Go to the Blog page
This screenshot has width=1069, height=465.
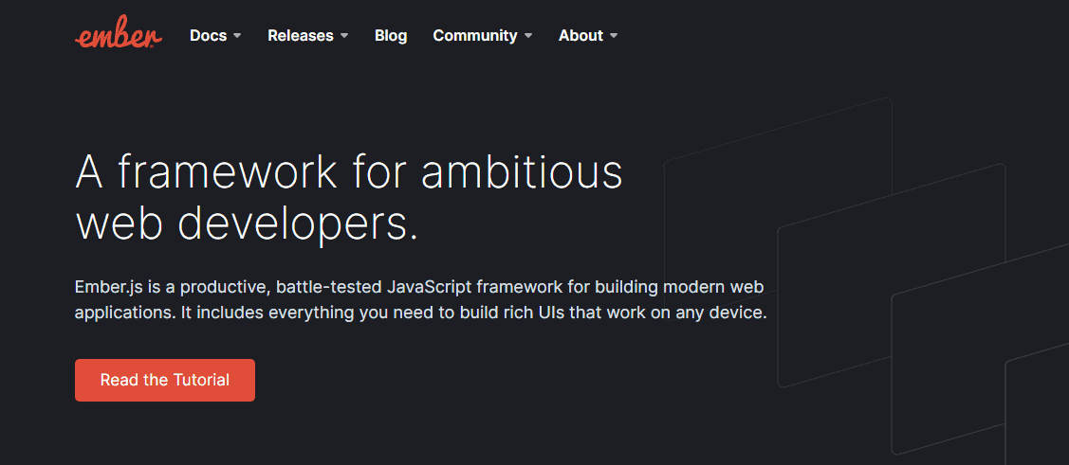pos(391,35)
